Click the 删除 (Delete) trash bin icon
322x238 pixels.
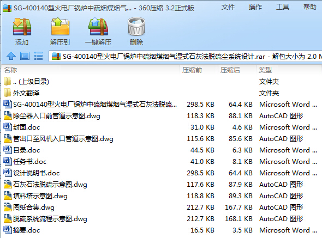click(x=136, y=27)
